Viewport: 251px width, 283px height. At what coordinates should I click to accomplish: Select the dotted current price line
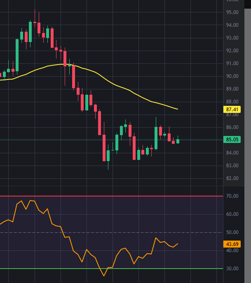(x=111, y=140)
